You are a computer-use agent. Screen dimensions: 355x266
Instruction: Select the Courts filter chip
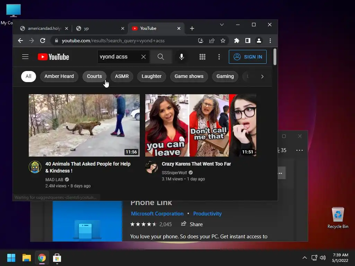[94, 77]
